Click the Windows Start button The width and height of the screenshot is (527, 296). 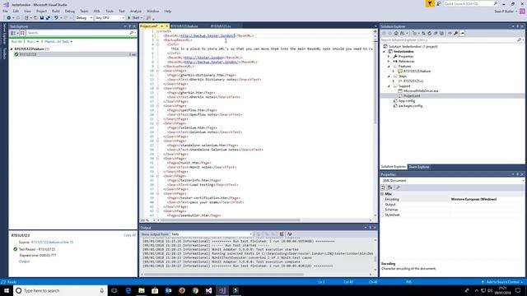pos(7,290)
